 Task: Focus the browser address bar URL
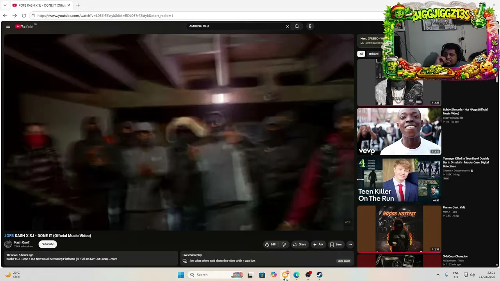[105, 16]
